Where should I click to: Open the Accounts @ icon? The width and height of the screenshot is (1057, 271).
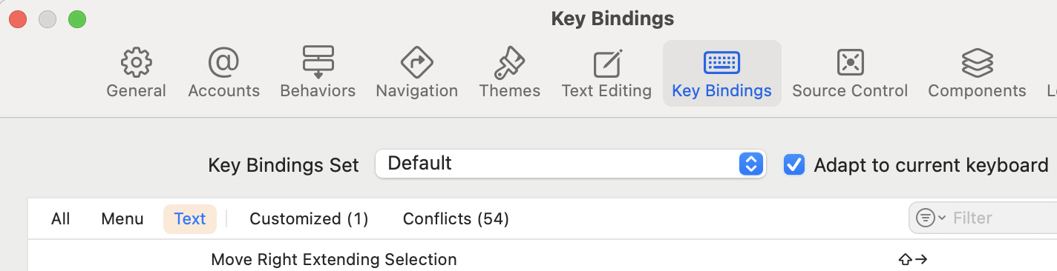[x=223, y=63]
